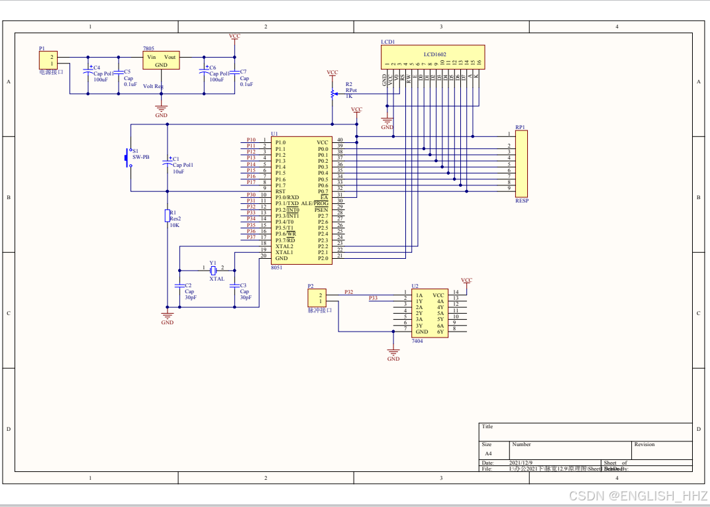This screenshot has width=710, height=507.
Task: Click the C2 30pF capacitor symbol
Action: (x=179, y=286)
